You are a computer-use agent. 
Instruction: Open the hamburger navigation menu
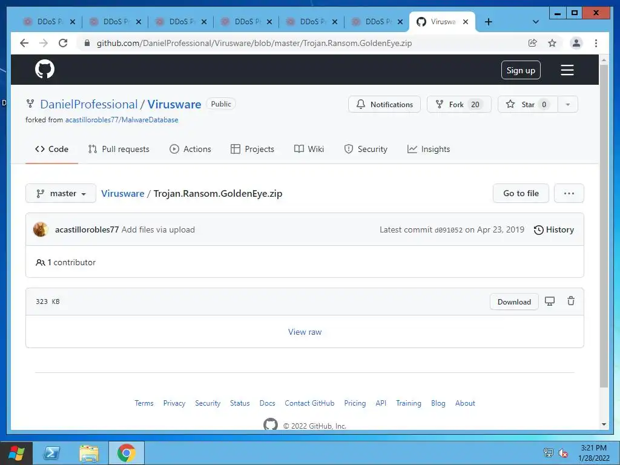(567, 70)
